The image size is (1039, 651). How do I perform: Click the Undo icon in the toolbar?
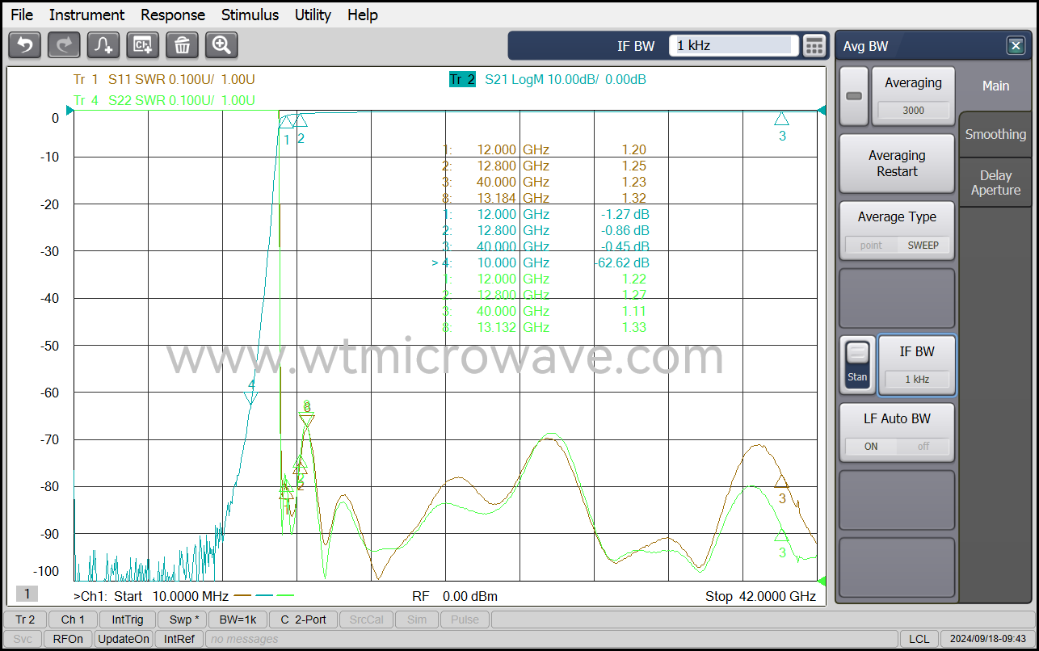pyautogui.click(x=24, y=45)
